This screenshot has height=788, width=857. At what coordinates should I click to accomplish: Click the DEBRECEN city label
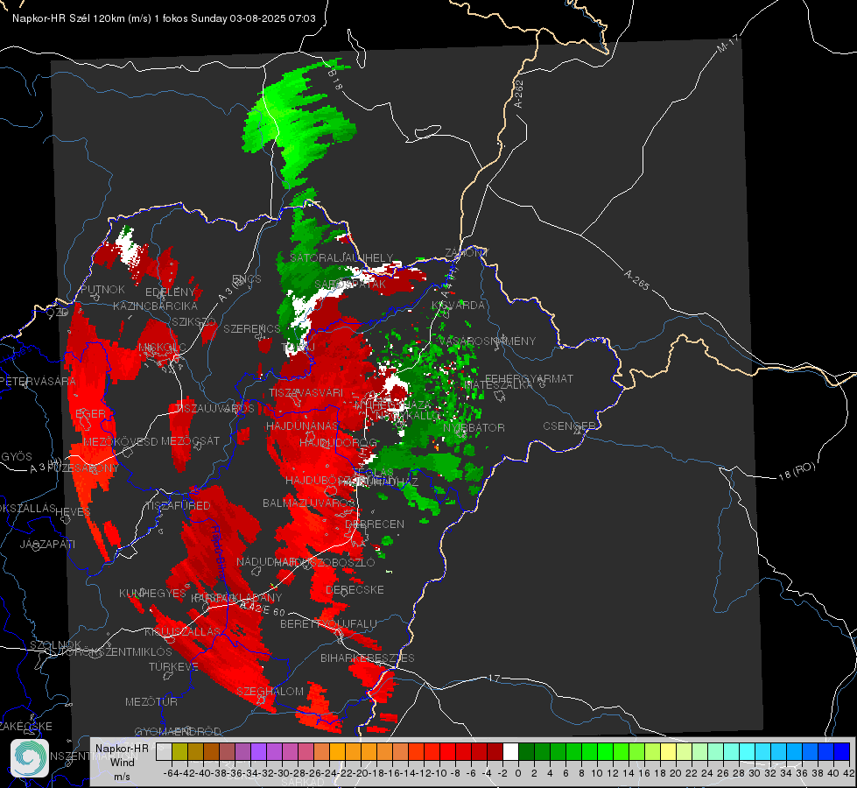coord(375,524)
